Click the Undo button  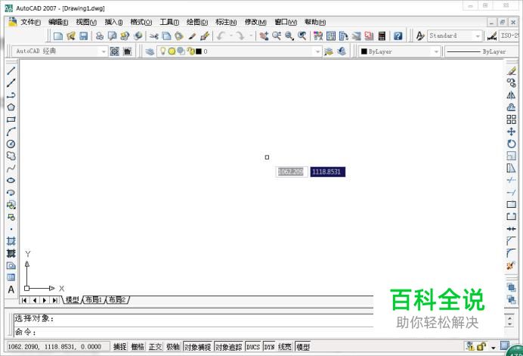[221, 36]
